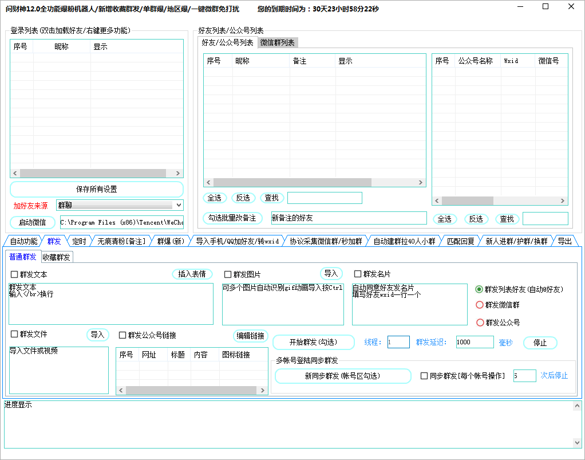Image resolution: width=585 pixels, height=460 pixels.
Task: Click the 编辑链接 button
Action: tap(251, 336)
